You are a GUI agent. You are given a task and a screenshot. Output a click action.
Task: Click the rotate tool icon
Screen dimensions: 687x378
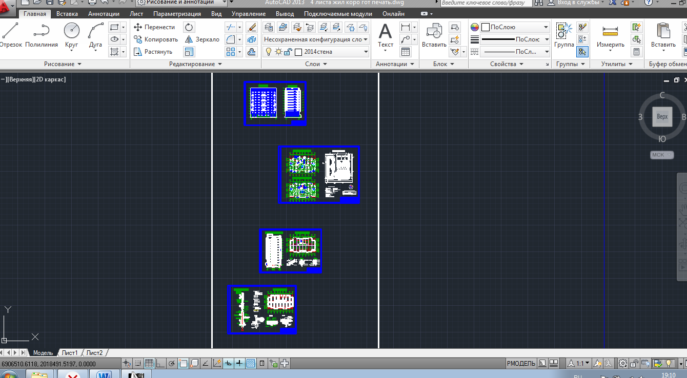pos(189,27)
